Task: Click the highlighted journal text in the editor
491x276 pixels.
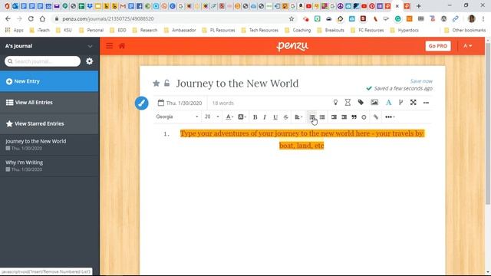Action: [x=302, y=140]
